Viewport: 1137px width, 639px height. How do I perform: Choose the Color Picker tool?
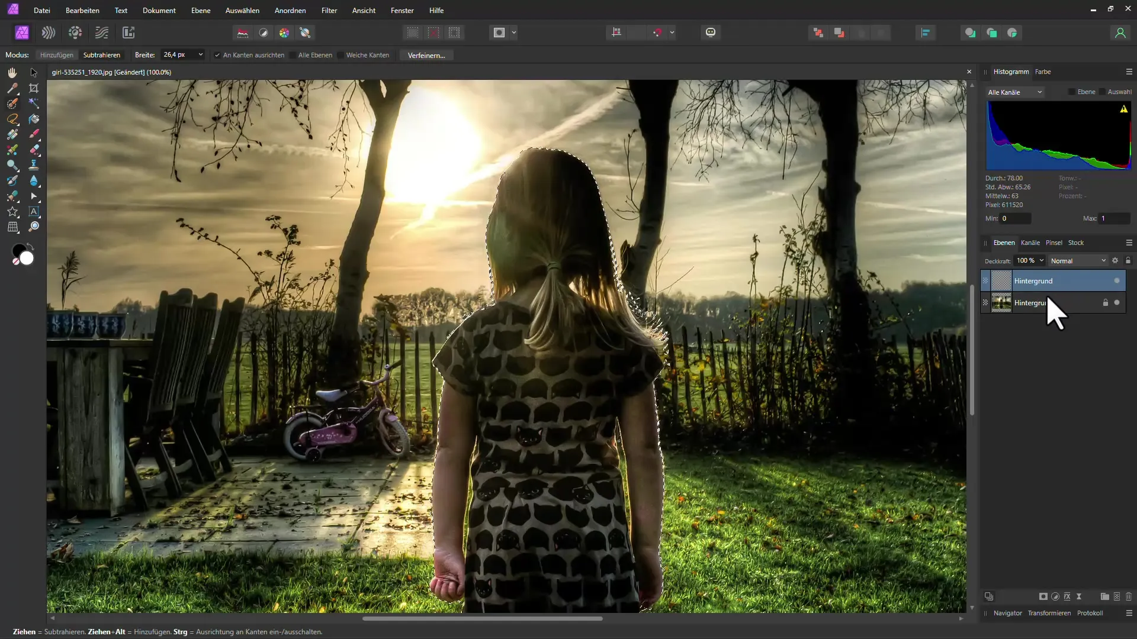coord(12,88)
